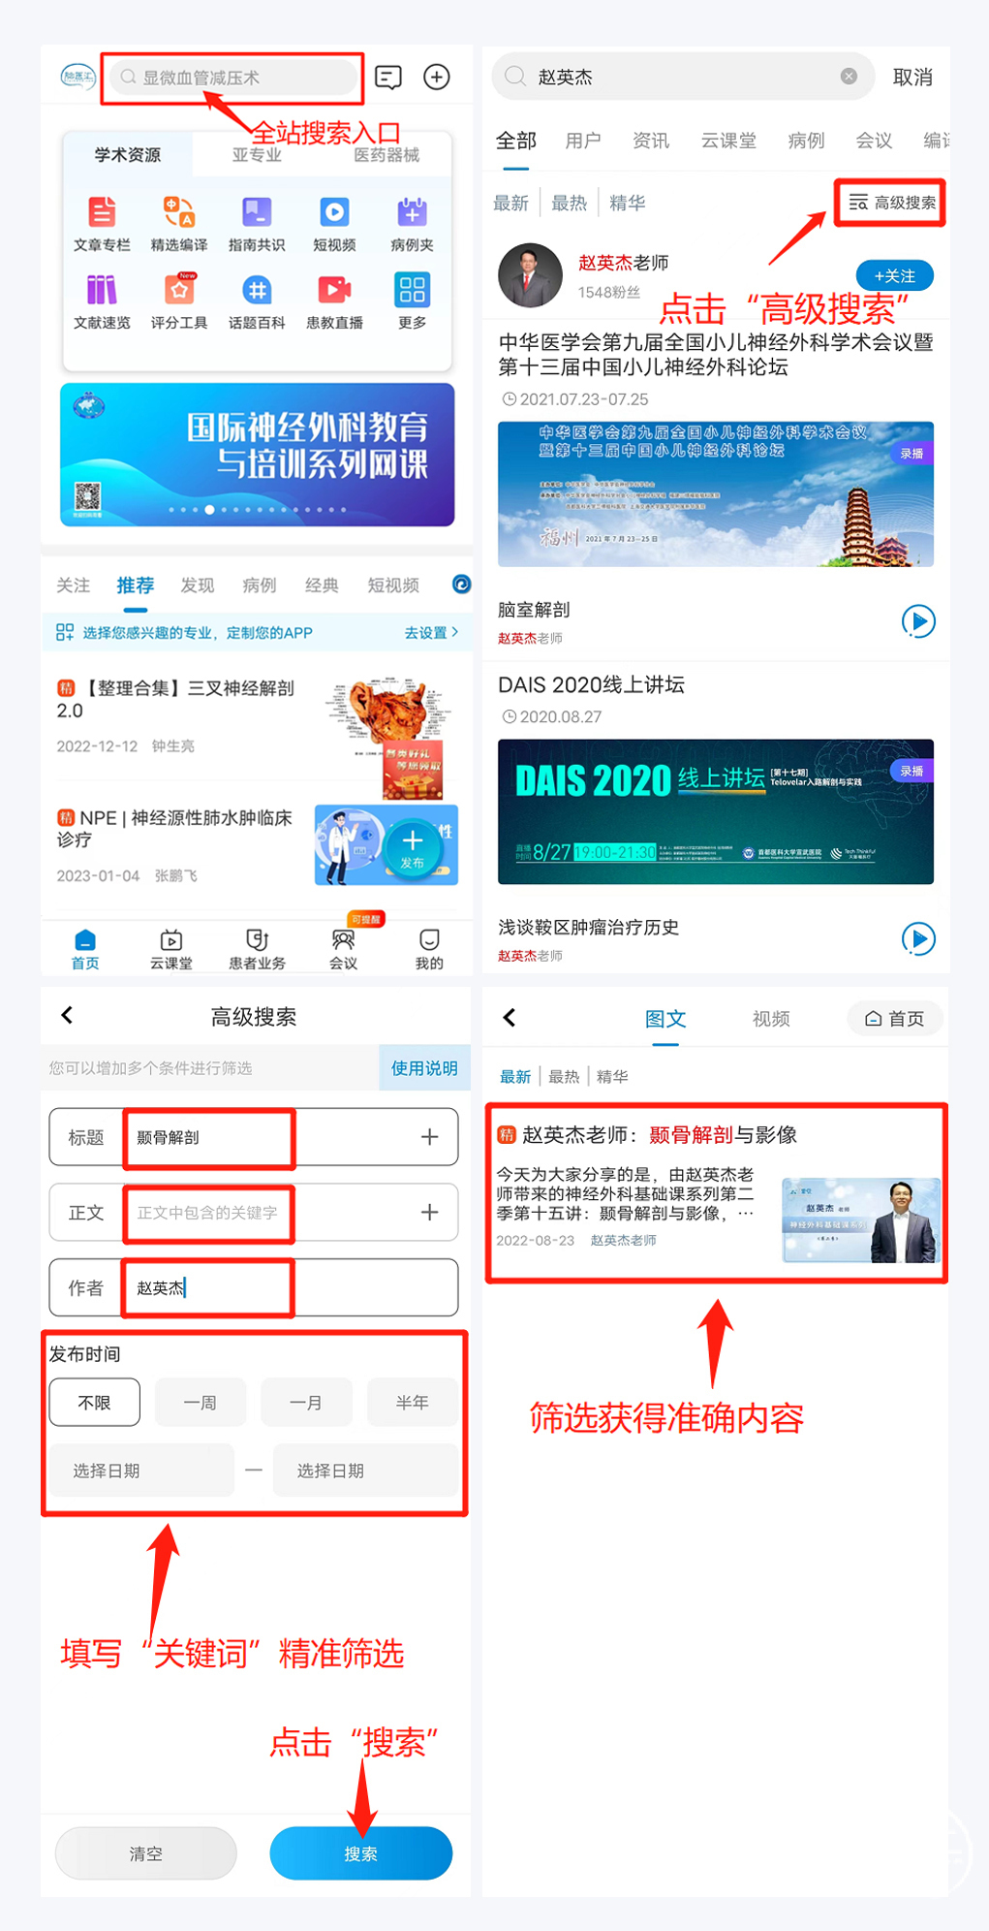
Task: Open the 文章专栏 article column icon
Action: [x=102, y=212]
